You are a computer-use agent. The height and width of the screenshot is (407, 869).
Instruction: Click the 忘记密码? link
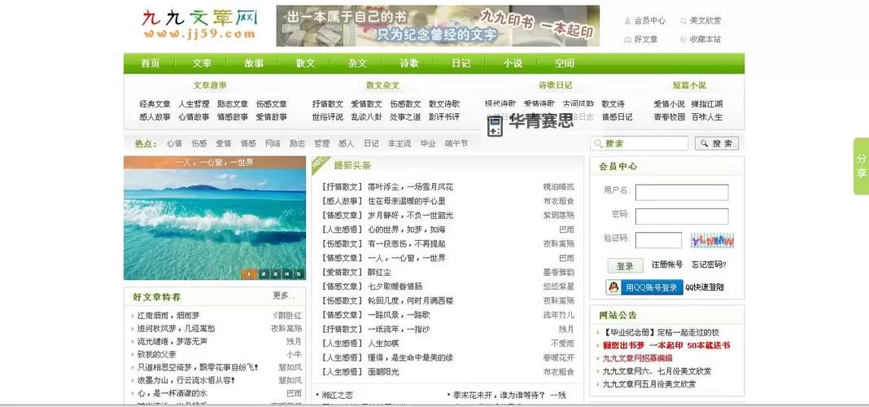(708, 265)
